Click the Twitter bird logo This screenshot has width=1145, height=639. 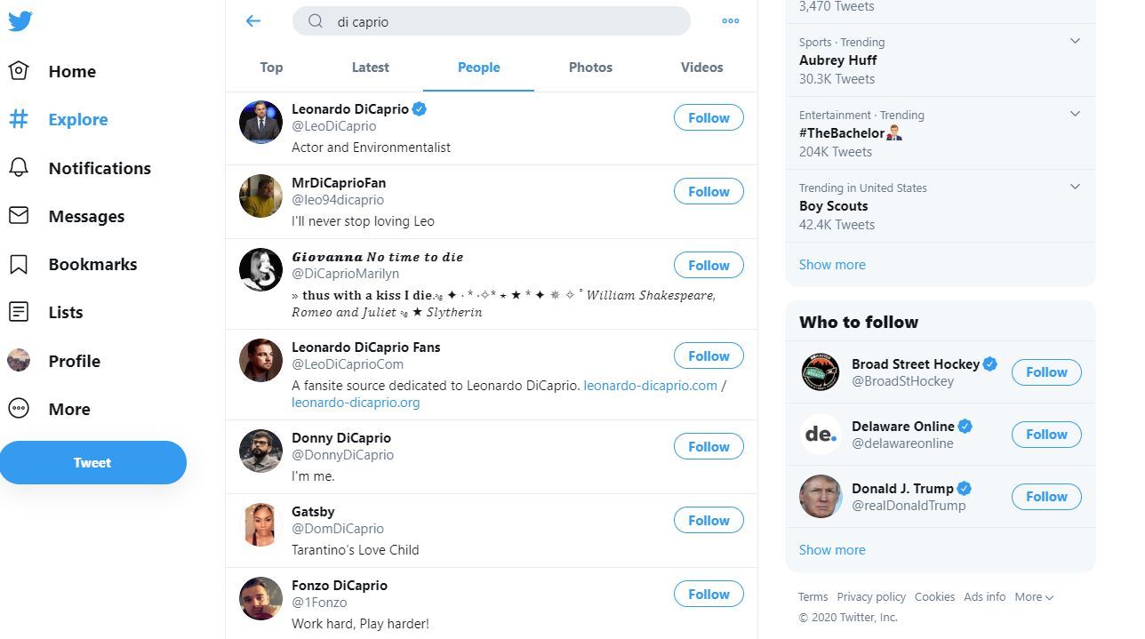20,21
